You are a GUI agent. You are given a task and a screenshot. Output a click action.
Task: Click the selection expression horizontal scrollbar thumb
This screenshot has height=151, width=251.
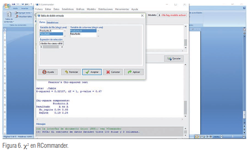tap(51, 47)
